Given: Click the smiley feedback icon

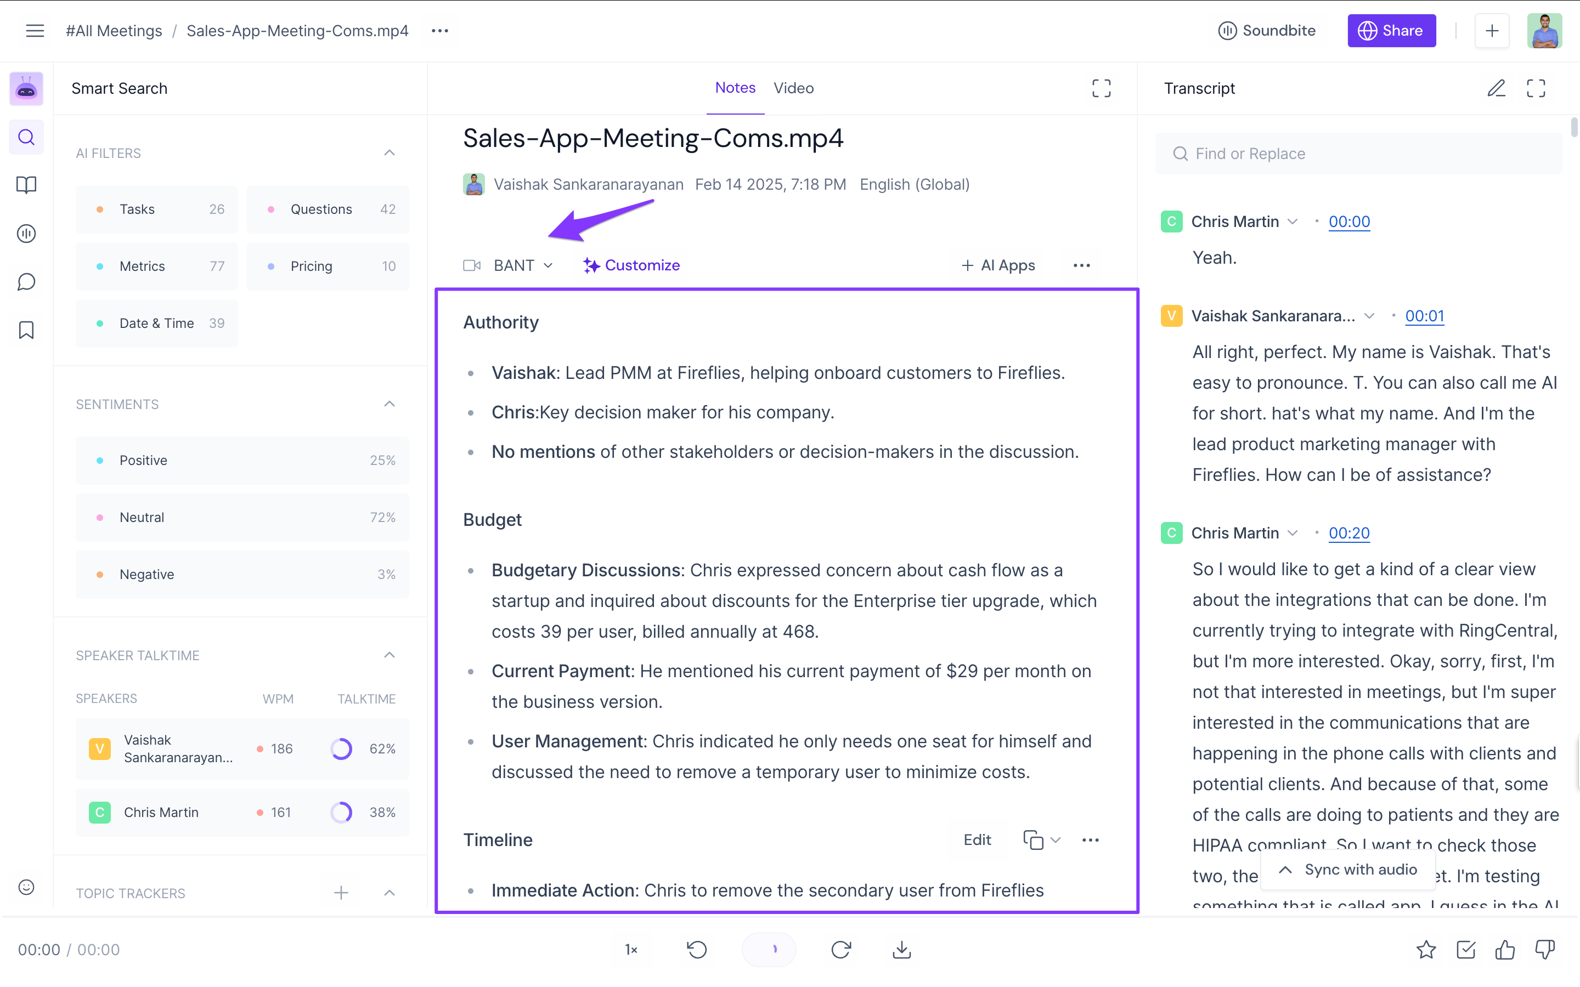Looking at the screenshot, I should (26, 887).
